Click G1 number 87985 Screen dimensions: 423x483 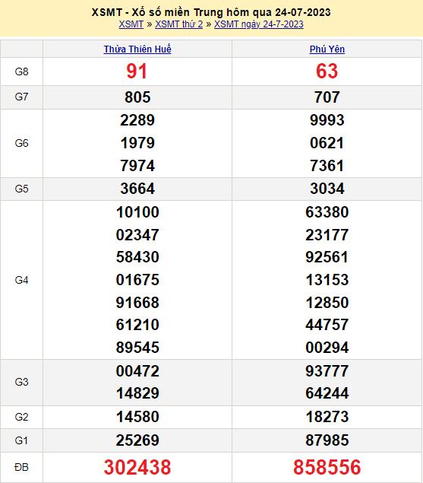coord(327,440)
